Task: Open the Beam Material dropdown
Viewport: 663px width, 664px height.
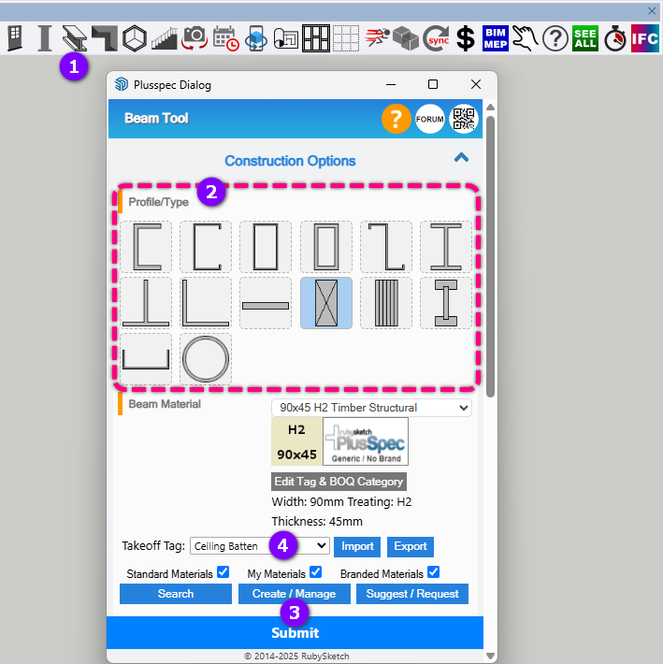Action: pos(371,408)
